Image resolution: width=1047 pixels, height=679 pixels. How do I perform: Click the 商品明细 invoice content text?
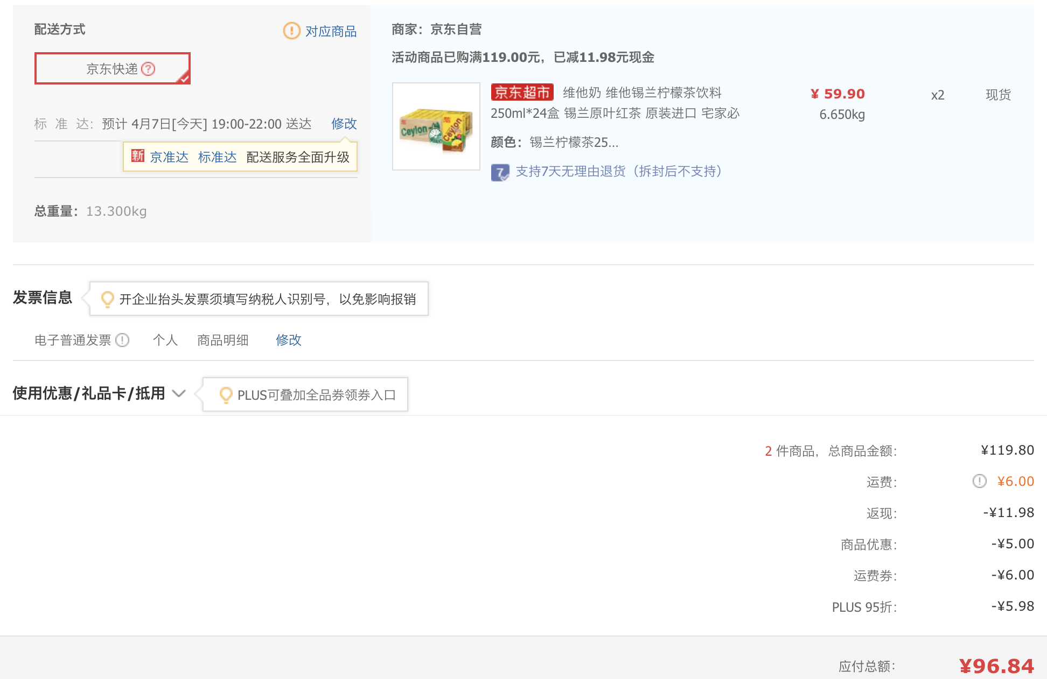point(222,340)
